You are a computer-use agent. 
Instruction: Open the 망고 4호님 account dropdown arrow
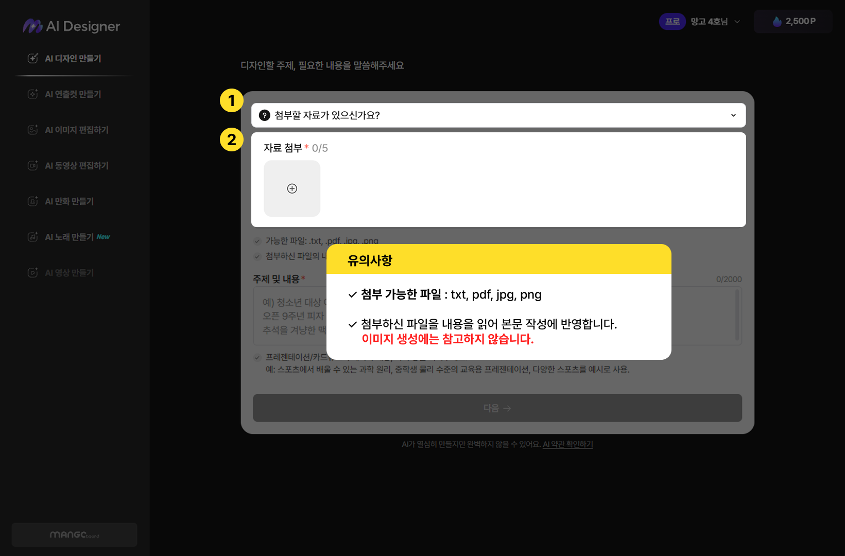737,22
